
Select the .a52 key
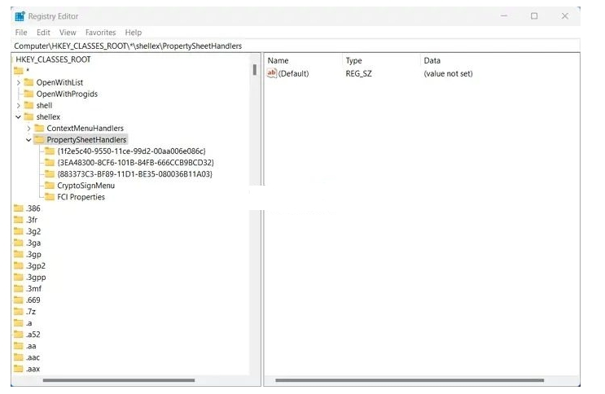[33, 335]
